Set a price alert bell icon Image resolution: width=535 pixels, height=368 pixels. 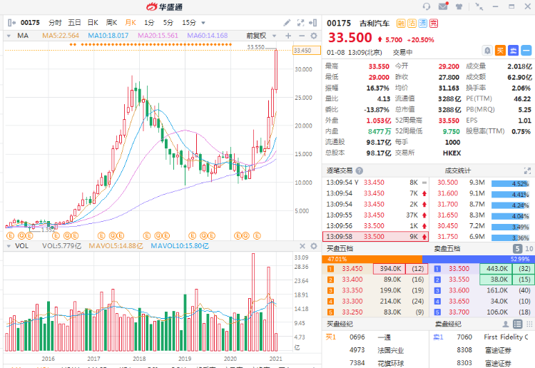click(x=488, y=51)
